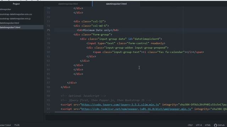Open the popper.min.js CDN link
227x127 pixels.
[x=136, y=109]
